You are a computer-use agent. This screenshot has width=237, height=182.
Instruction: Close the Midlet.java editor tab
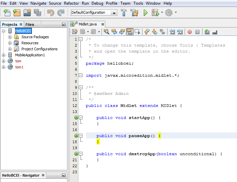[x=103, y=24]
